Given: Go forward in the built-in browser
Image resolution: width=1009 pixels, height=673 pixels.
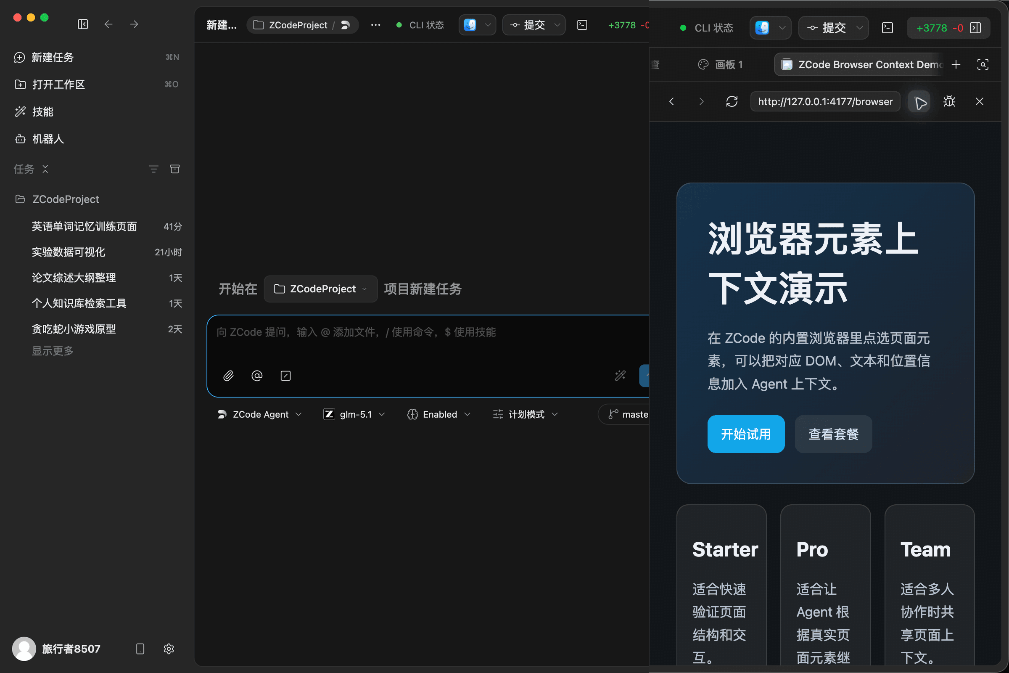Looking at the screenshot, I should click(701, 101).
